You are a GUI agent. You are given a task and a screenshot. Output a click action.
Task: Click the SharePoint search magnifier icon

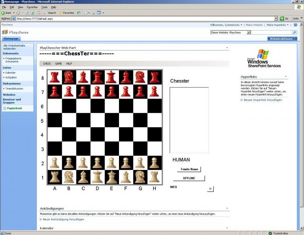click(294, 33)
